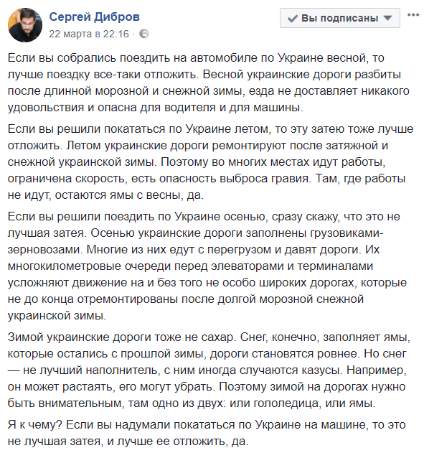Open the three-dots post options menu
Image resolution: width=424 pixels, height=458 pixels.
(413, 15)
